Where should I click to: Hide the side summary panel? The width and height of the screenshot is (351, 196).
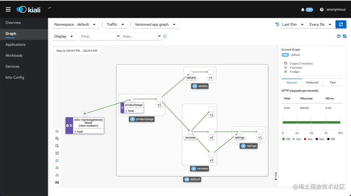[276, 176]
